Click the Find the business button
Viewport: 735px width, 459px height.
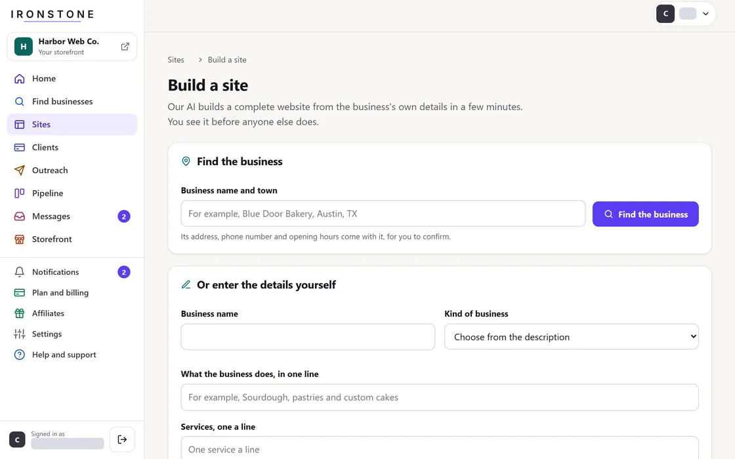646,214
